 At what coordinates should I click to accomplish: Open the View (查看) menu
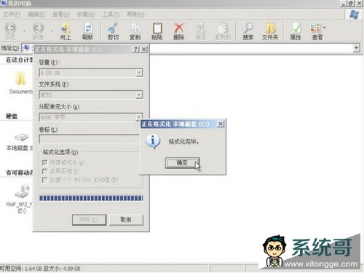[x=61, y=15]
